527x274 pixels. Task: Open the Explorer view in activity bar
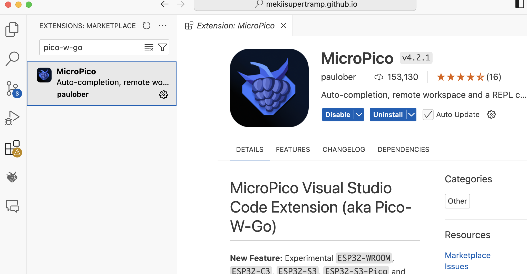12,29
